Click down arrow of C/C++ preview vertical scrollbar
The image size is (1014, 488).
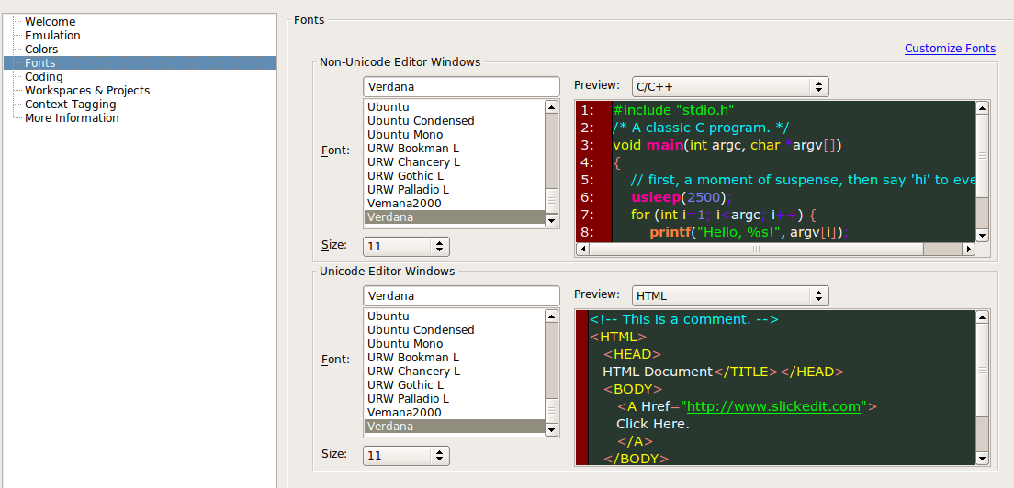click(x=983, y=236)
